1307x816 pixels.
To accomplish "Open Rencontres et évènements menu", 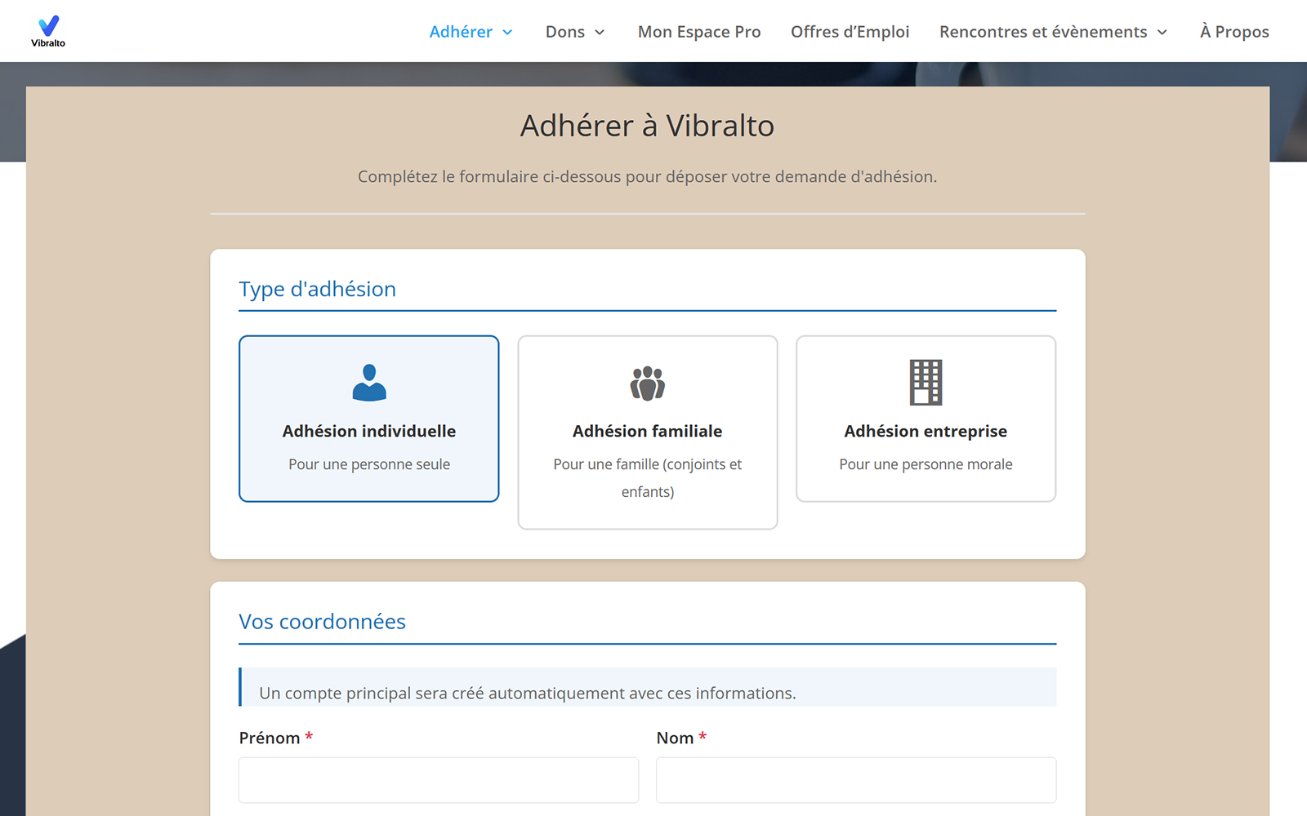I will (1043, 32).
